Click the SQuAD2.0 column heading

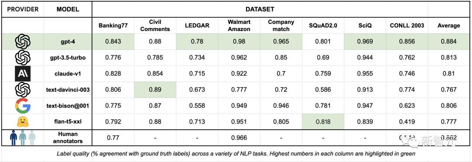click(323, 26)
